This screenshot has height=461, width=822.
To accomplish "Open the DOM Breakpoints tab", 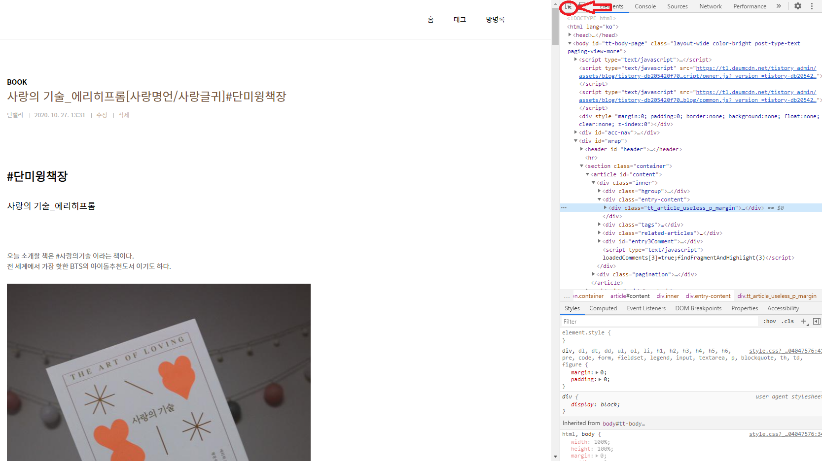I will [x=698, y=308].
